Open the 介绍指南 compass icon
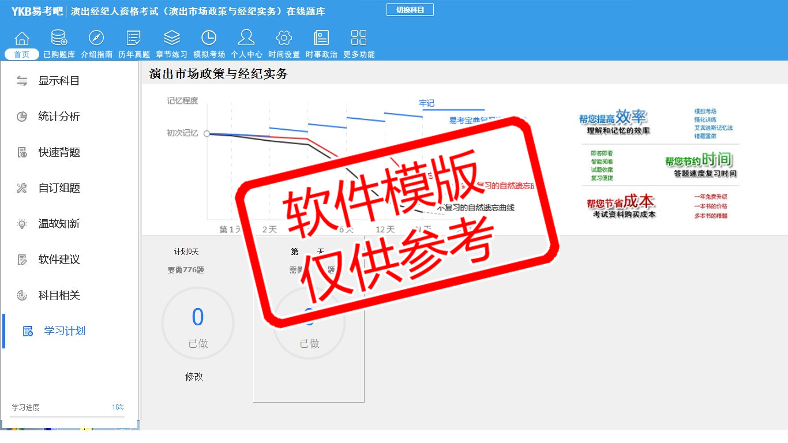This screenshot has width=788, height=443. (96, 38)
